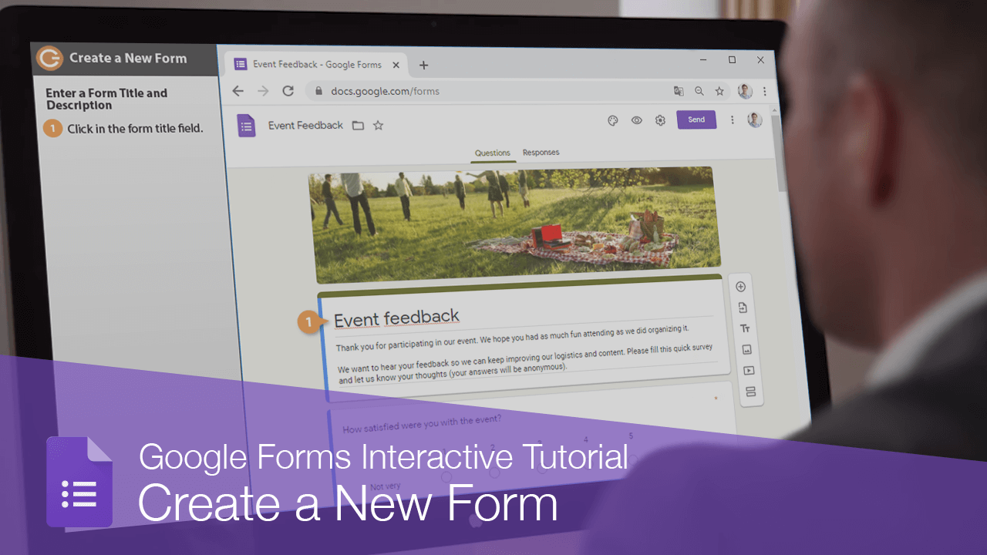Bookmark the page with the address bar star

(x=719, y=91)
